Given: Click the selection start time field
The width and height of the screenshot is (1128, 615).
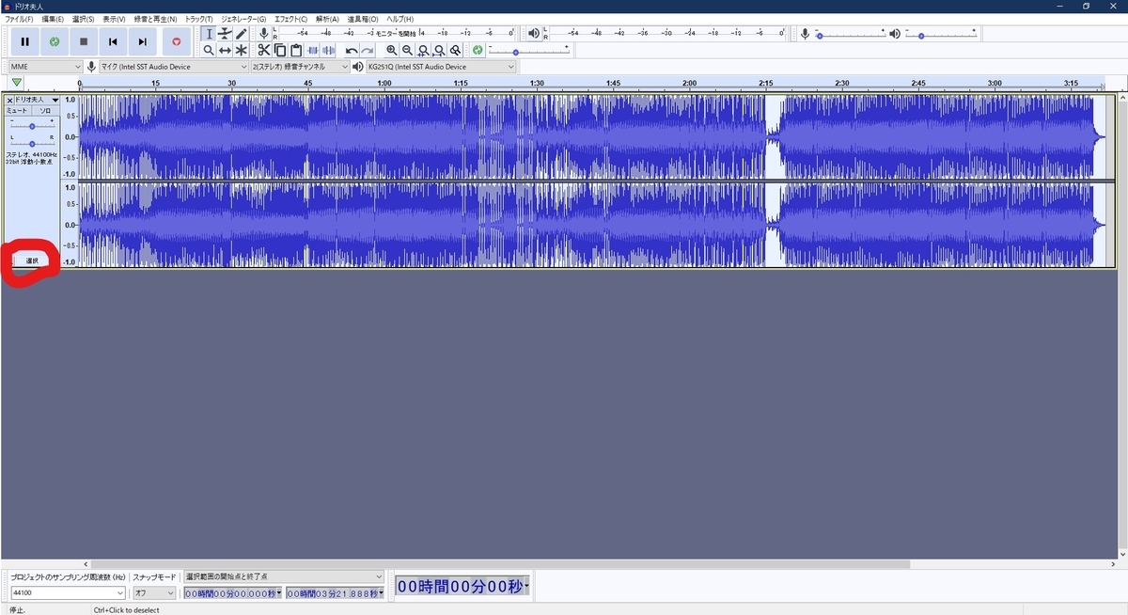Looking at the screenshot, I should click(x=232, y=593).
